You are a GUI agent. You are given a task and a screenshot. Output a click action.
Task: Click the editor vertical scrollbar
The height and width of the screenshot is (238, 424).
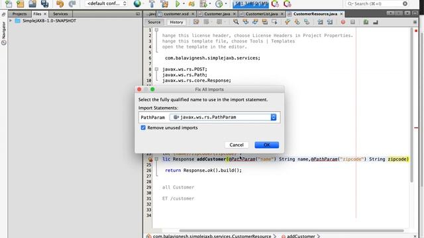click(x=412, y=104)
